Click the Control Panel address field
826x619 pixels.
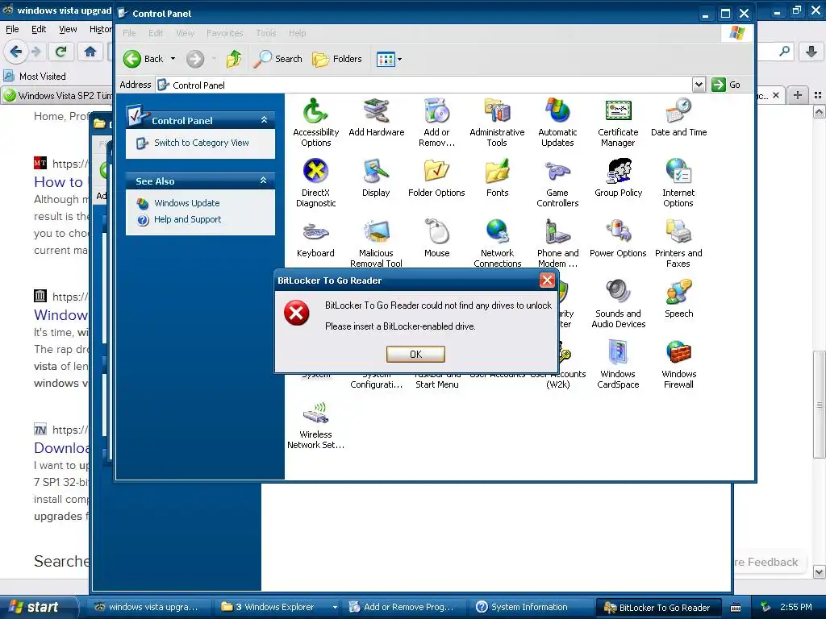[424, 85]
